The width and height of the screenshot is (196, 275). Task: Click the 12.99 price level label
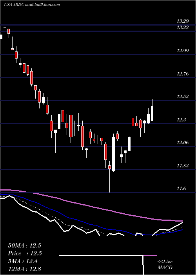pyautogui.click(x=183, y=51)
